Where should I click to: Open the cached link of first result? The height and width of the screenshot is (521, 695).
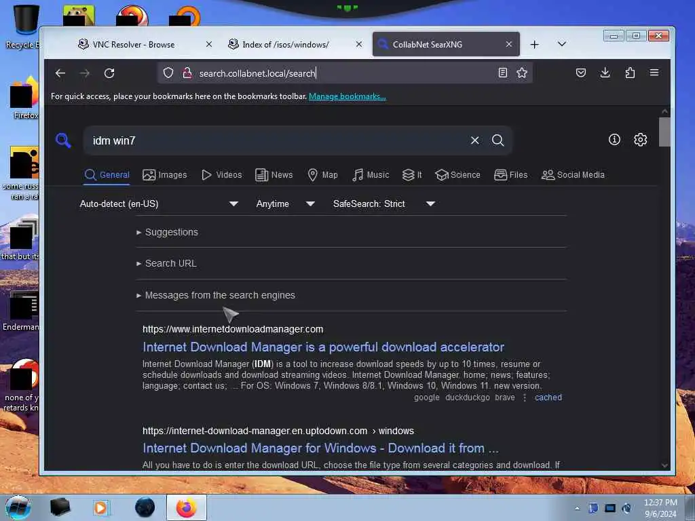pos(548,398)
